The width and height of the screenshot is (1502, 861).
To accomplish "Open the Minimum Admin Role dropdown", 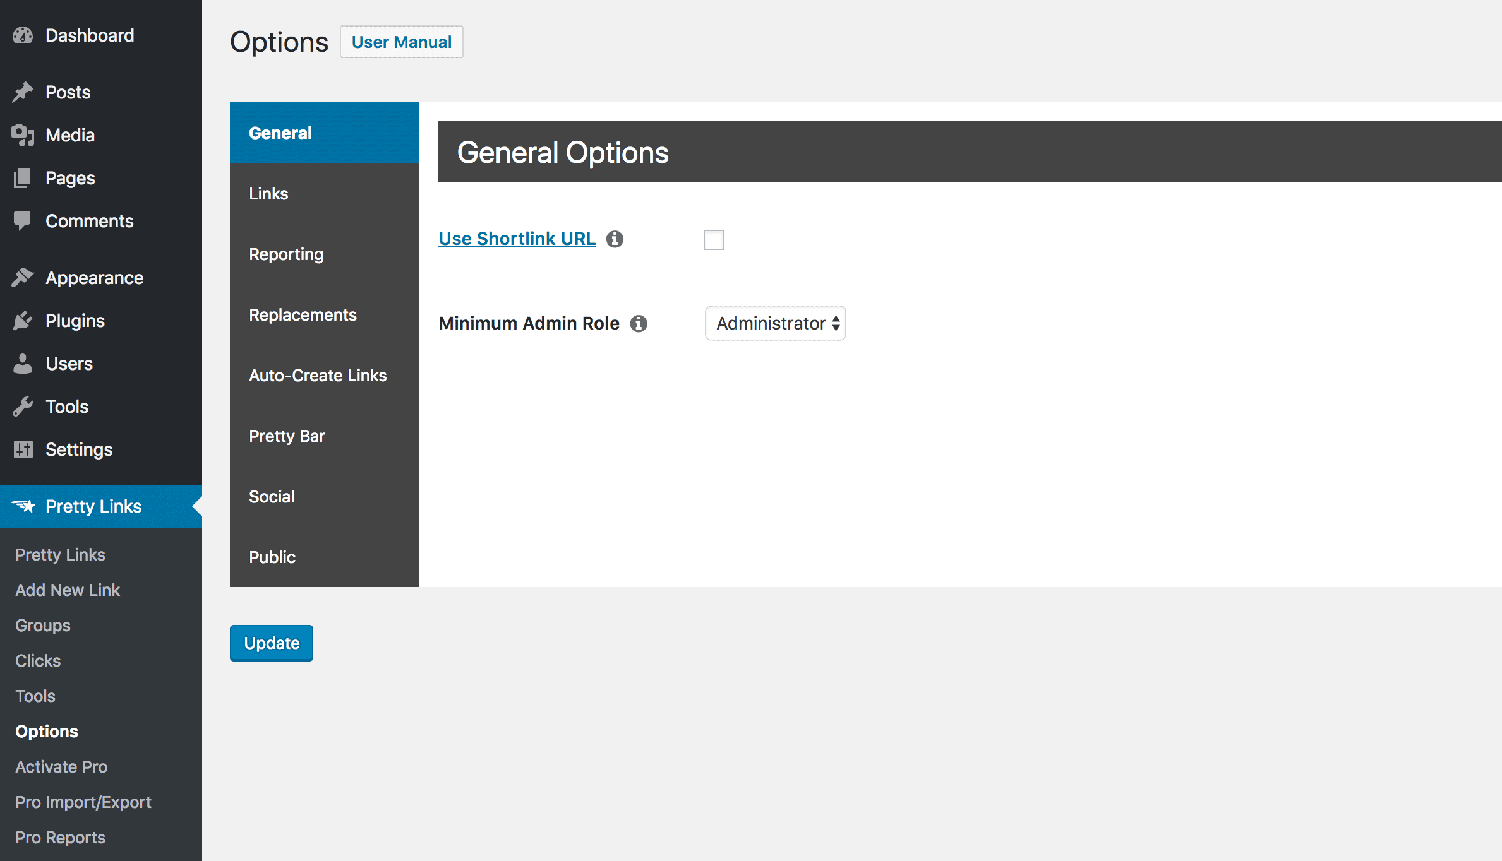I will (x=775, y=323).
